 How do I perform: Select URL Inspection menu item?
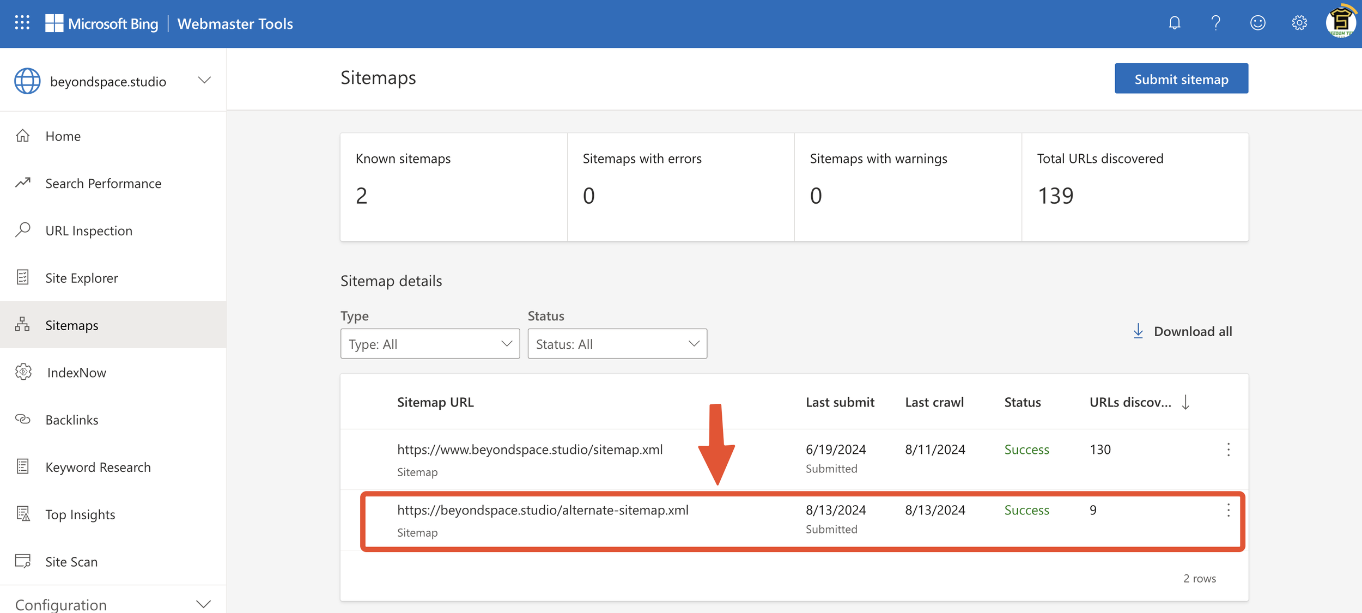(89, 231)
